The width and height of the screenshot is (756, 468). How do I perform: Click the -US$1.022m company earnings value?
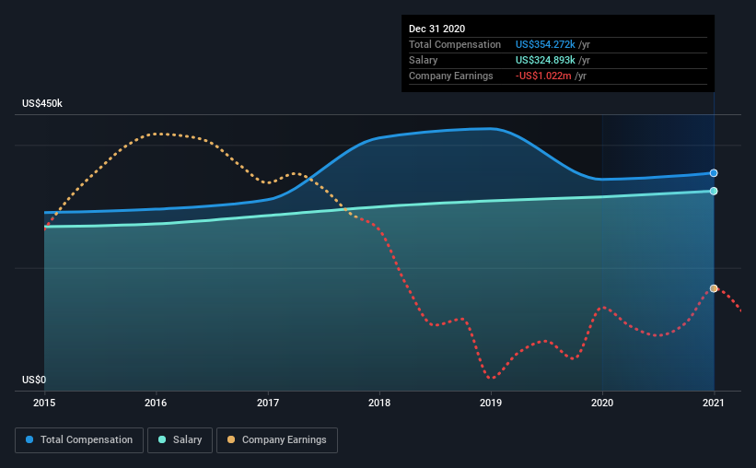click(543, 76)
